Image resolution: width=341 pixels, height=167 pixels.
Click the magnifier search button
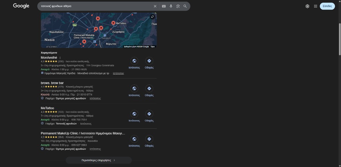185,6
